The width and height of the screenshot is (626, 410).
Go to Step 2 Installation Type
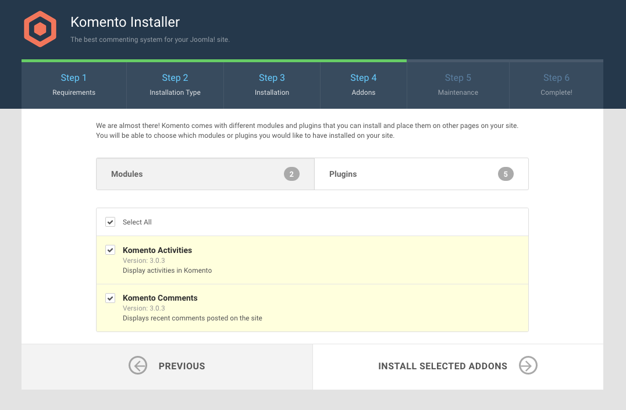point(175,85)
